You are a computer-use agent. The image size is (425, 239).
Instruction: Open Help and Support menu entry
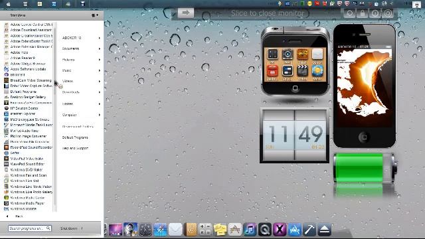click(x=75, y=148)
